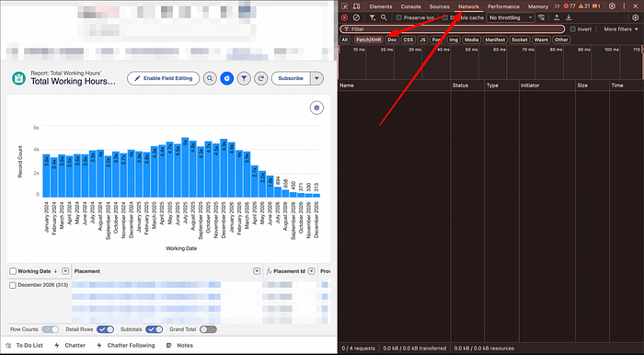Open the Notes utility item
644x355 pixels.
pyautogui.click(x=179, y=346)
